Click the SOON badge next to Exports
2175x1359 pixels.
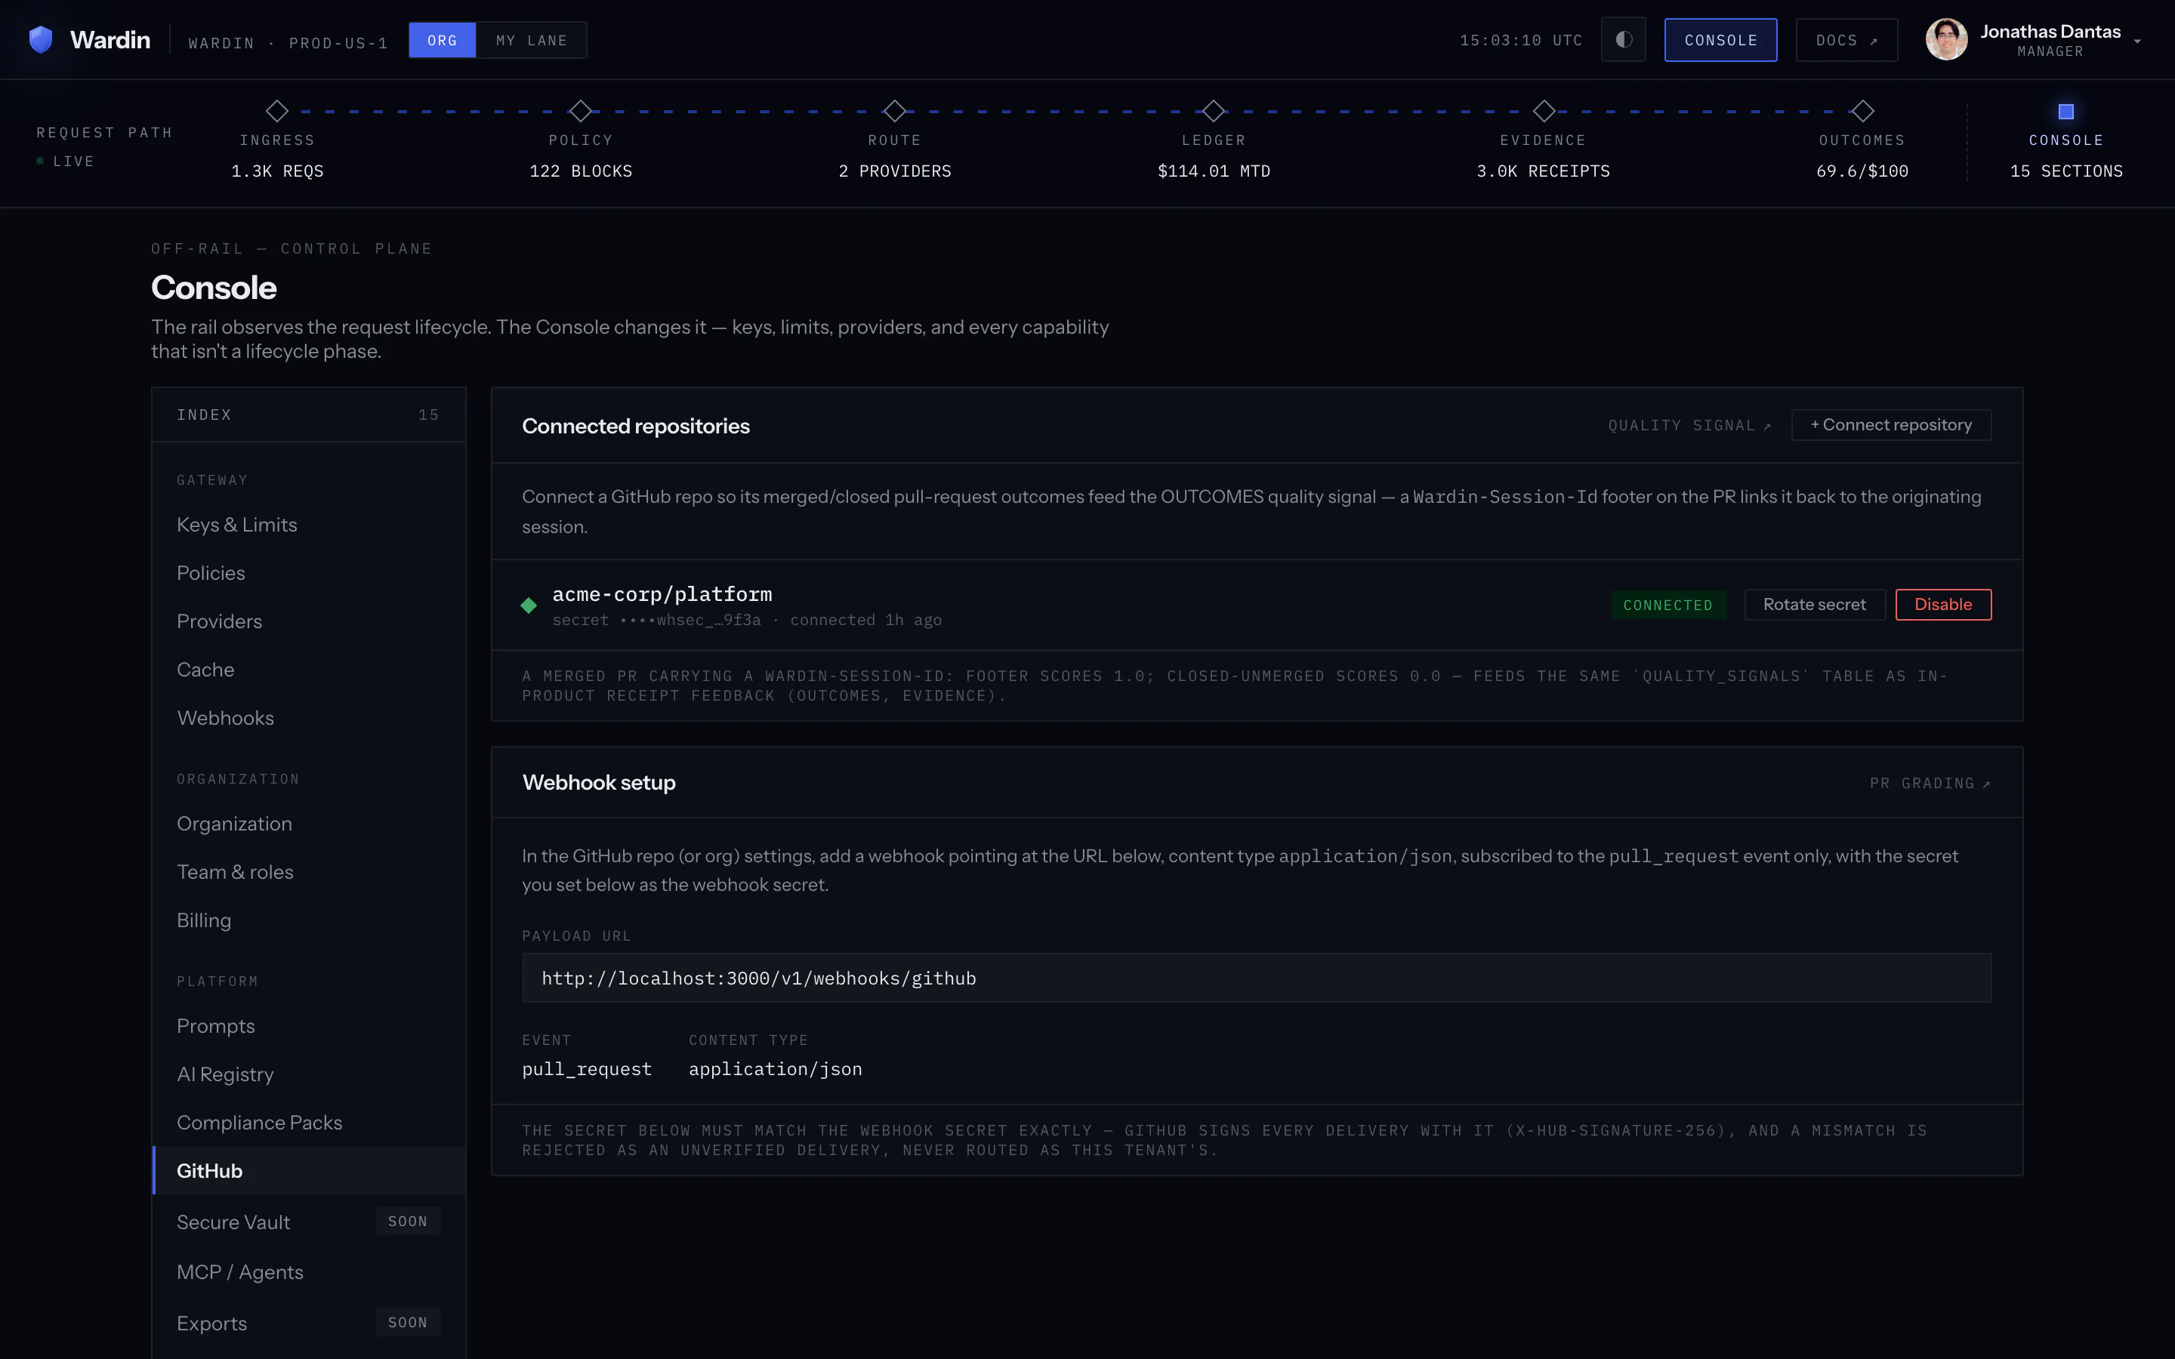(x=407, y=1322)
